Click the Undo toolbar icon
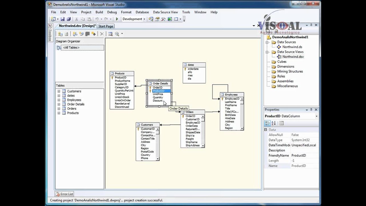The image size is (366, 206). (x=97, y=19)
